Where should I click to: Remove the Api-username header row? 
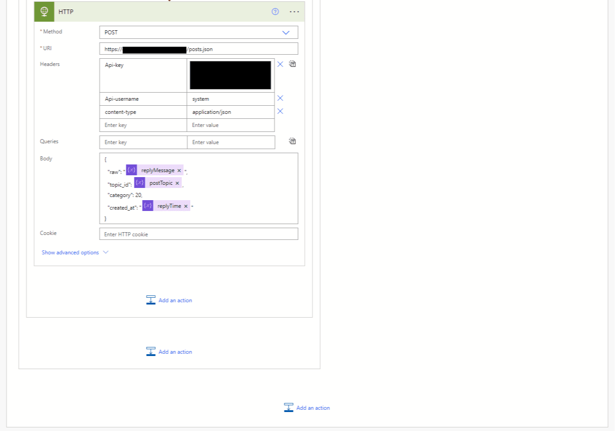[x=280, y=98]
